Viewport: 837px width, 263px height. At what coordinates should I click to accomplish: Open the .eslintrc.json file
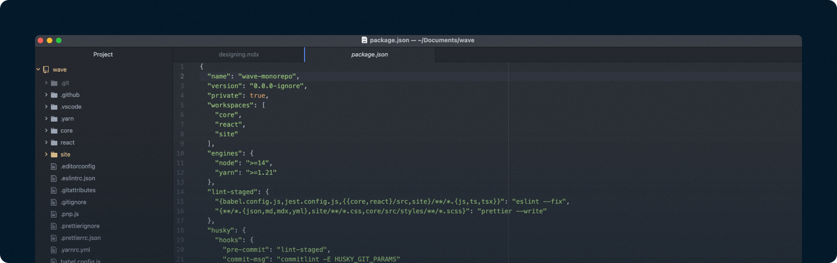pos(77,179)
